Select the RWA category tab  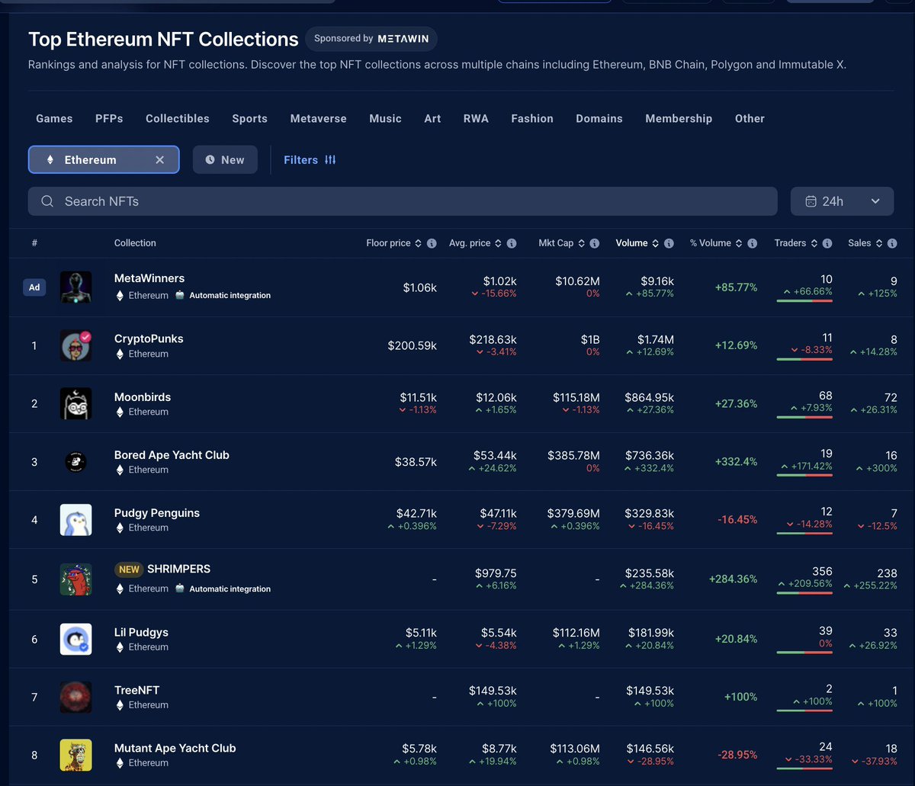476,119
